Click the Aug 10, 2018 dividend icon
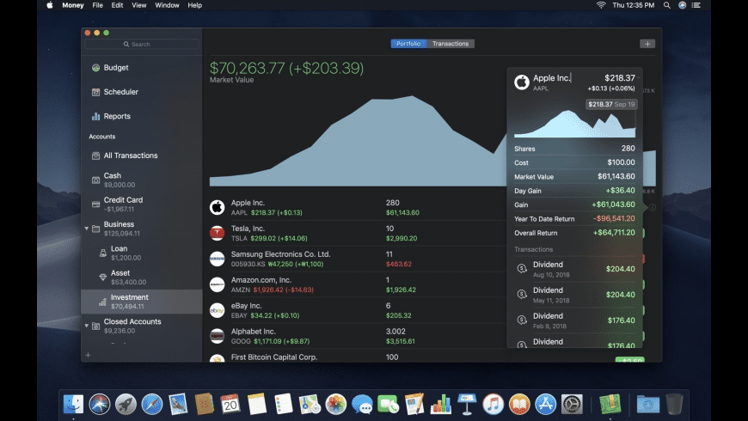748x421 pixels. tap(522, 269)
